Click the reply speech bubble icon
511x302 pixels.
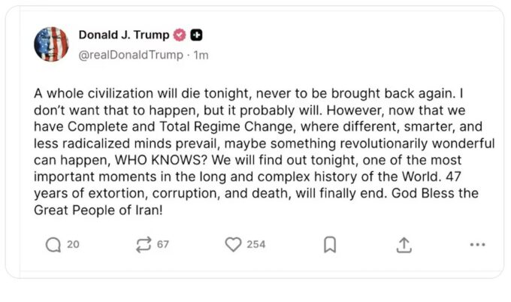53,245
